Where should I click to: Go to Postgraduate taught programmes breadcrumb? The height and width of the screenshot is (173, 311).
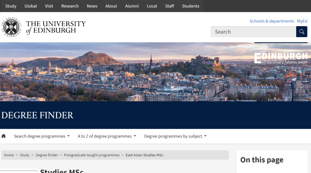point(92,155)
